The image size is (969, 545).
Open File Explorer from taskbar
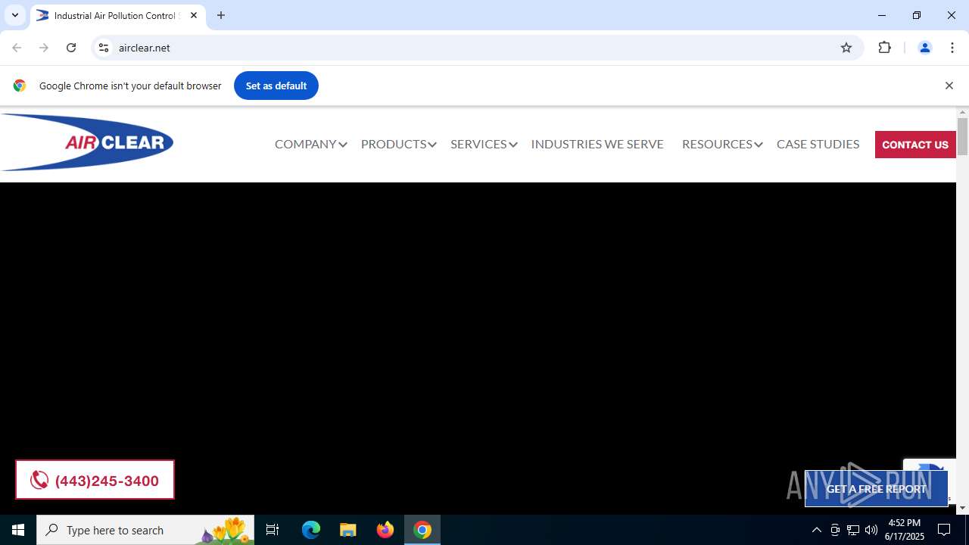tap(348, 530)
